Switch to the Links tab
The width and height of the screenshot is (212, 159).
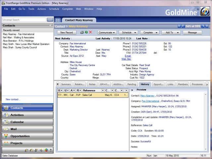click(x=170, y=84)
